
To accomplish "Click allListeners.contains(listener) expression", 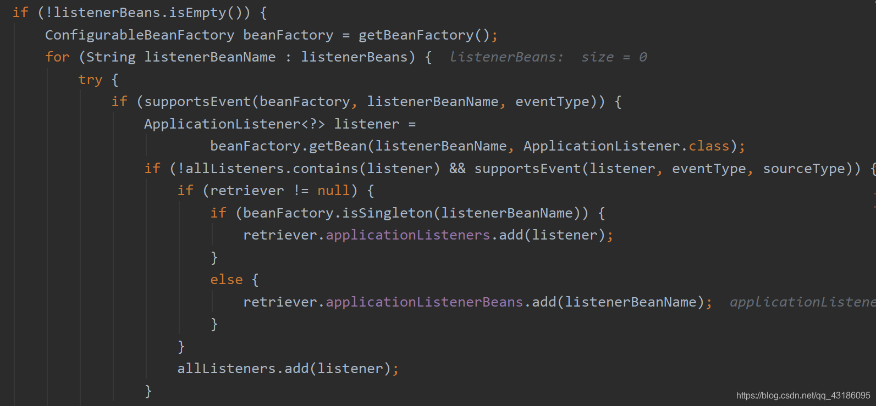I will (x=313, y=169).
